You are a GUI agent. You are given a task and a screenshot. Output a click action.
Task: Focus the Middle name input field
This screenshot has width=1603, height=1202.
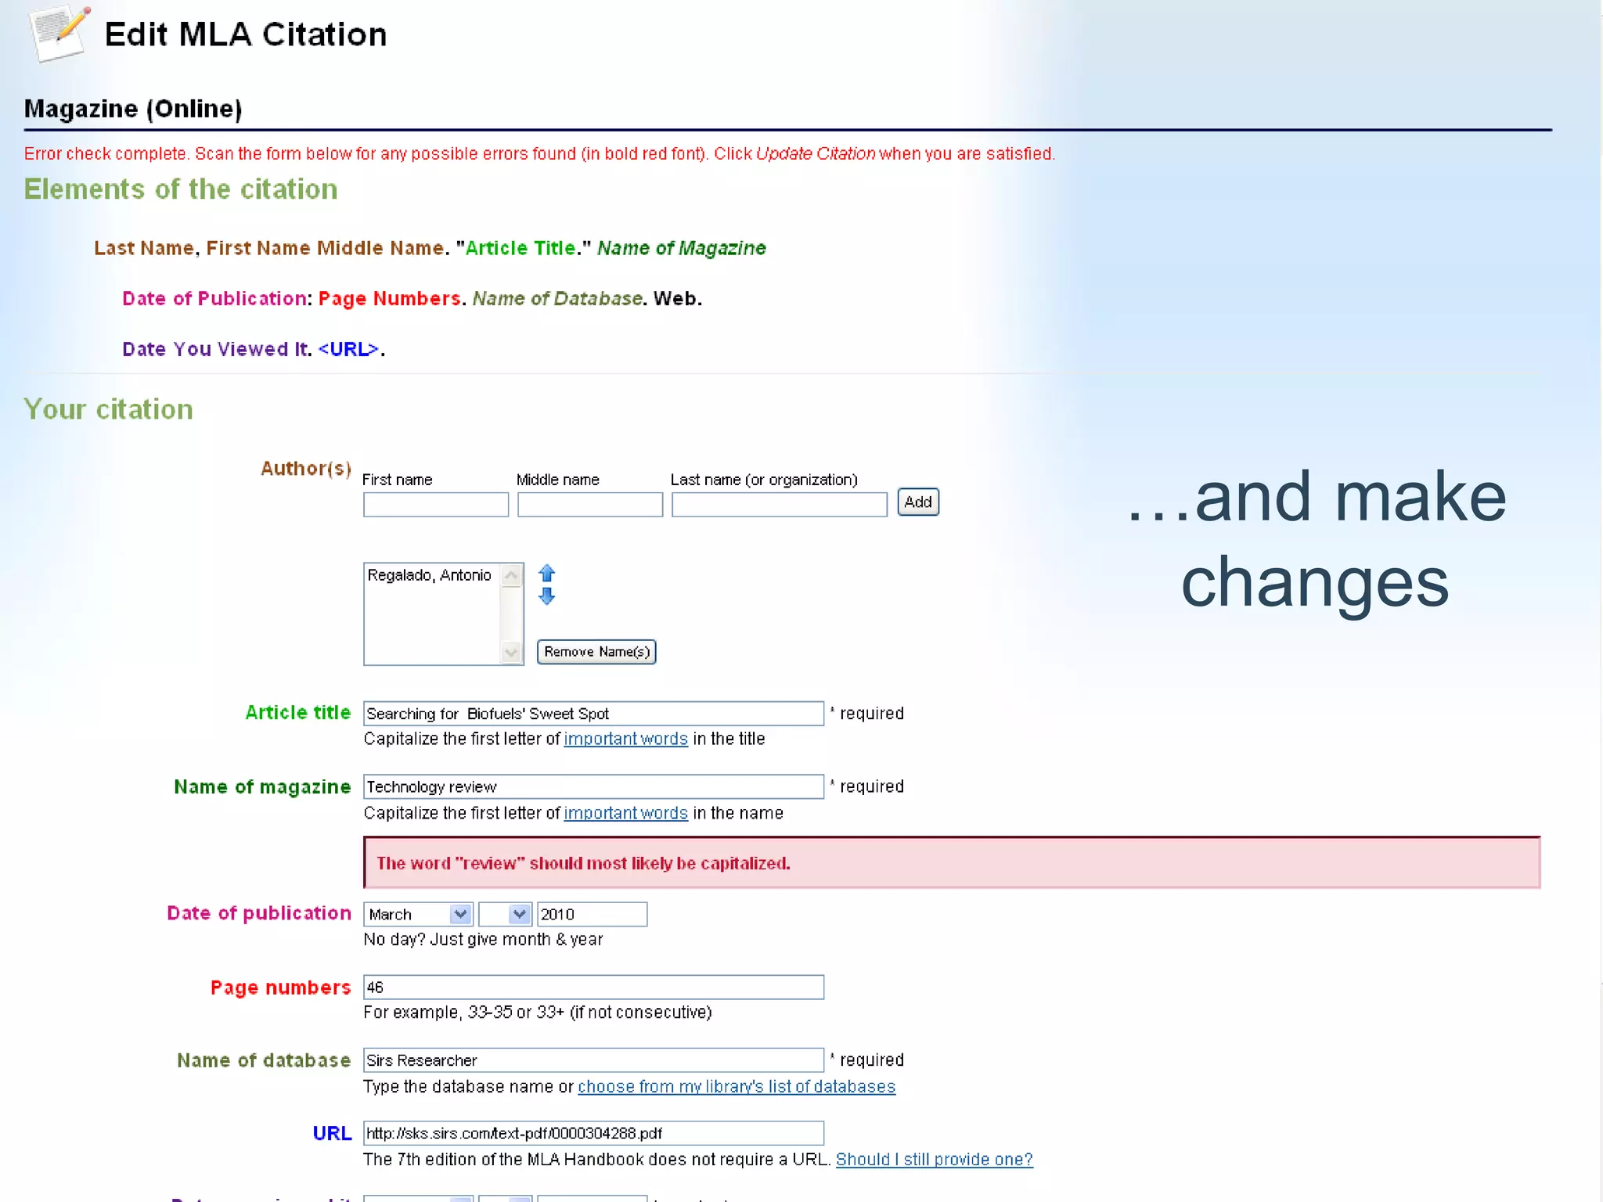(590, 505)
